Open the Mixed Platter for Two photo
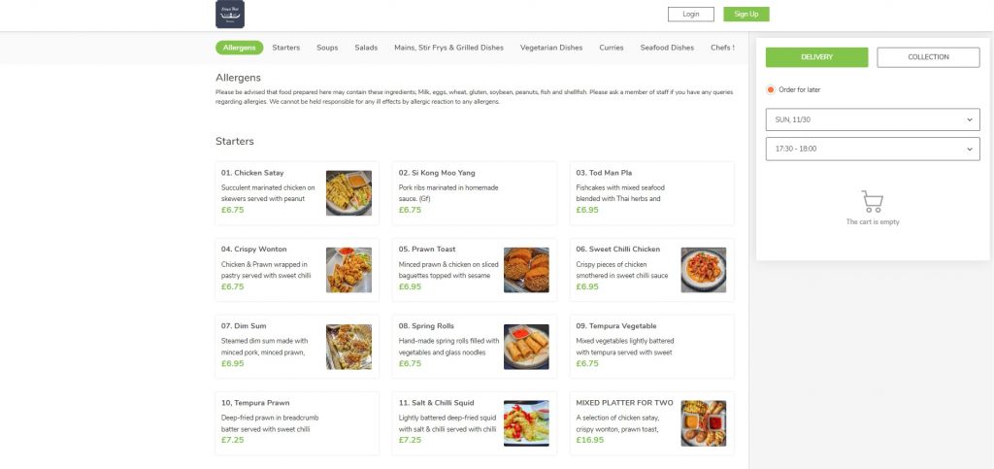The width and height of the screenshot is (994, 469). [703, 423]
